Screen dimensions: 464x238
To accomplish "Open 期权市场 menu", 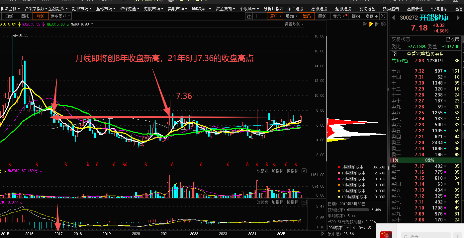I will (82, 9).
